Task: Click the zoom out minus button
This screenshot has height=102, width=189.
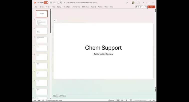Action: click(x=134, y=100)
